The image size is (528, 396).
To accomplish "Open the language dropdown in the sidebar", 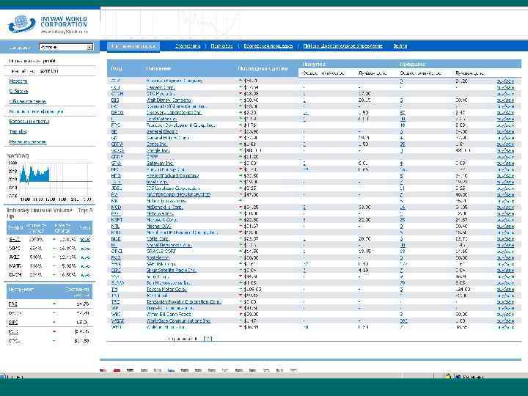I will point(66,47).
